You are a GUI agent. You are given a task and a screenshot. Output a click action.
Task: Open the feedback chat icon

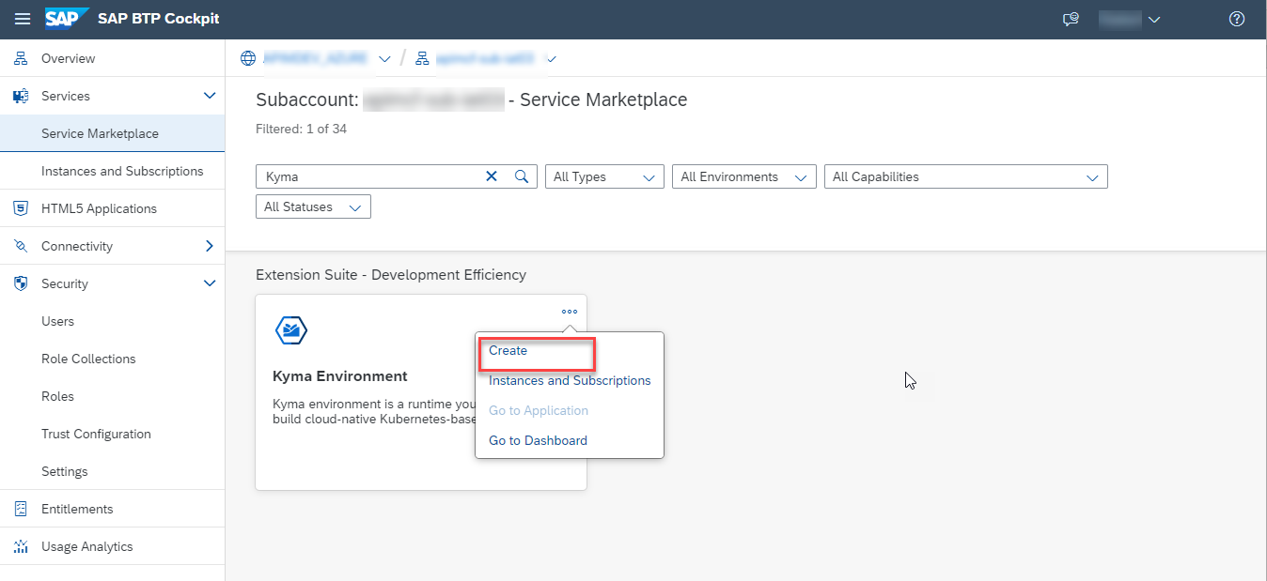tap(1071, 19)
